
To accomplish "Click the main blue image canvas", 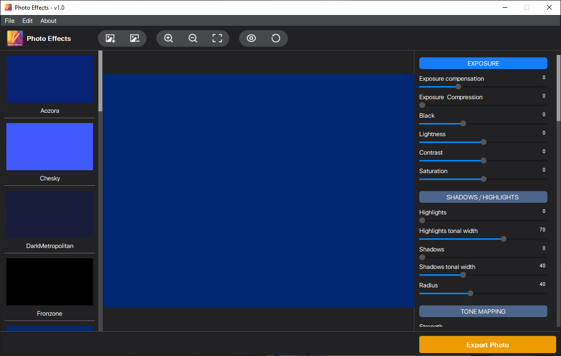I will [x=258, y=191].
